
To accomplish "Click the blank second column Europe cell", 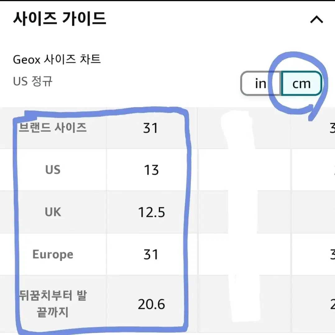I will pyautogui.click(x=244, y=254).
